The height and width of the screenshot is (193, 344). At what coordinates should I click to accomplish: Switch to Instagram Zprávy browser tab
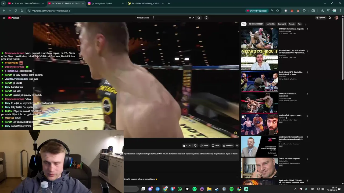coord(106,3)
